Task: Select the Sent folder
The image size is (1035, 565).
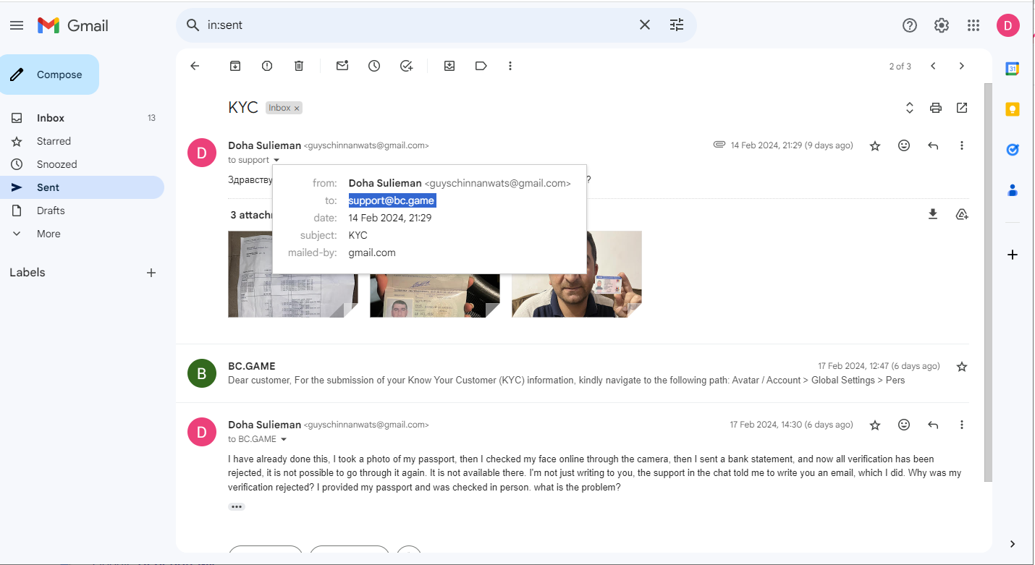Action: click(82, 187)
